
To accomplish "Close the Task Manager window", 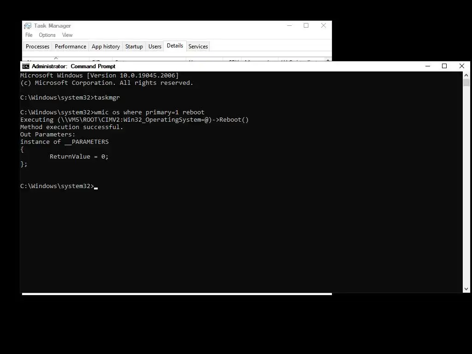I will (x=323, y=26).
